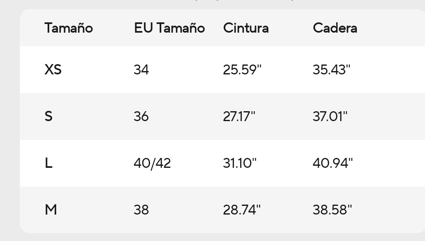
Task: Click the 40.94" hip measurement
Action: 332,163
